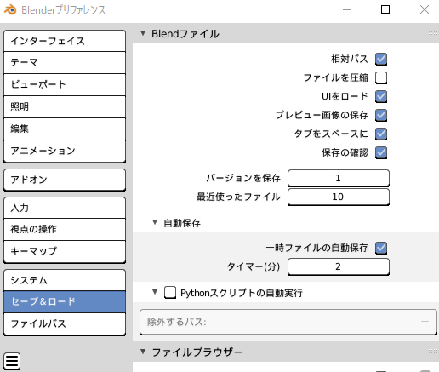439x372 pixels.
Task: Close the Blenderプリファレンス window
Action: (425, 9)
